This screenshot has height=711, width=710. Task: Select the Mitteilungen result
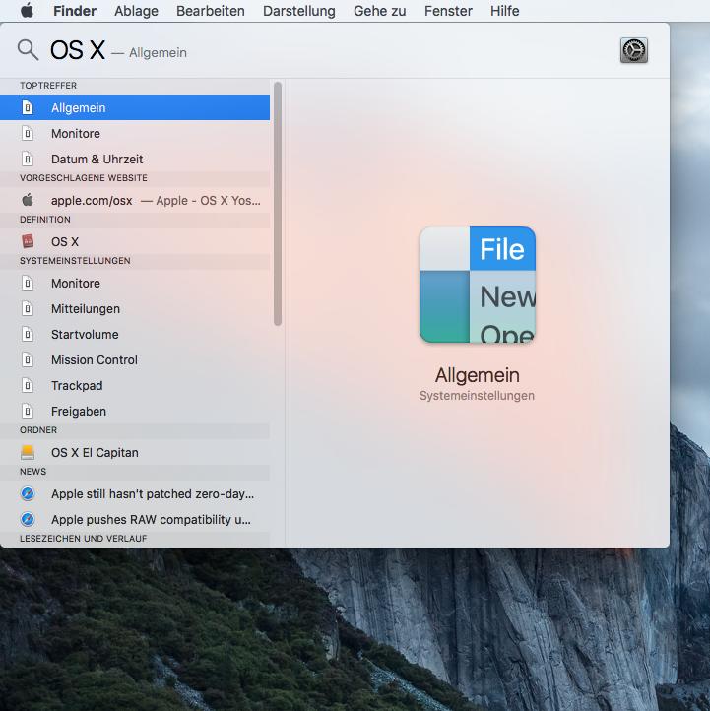(x=135, y=309)
